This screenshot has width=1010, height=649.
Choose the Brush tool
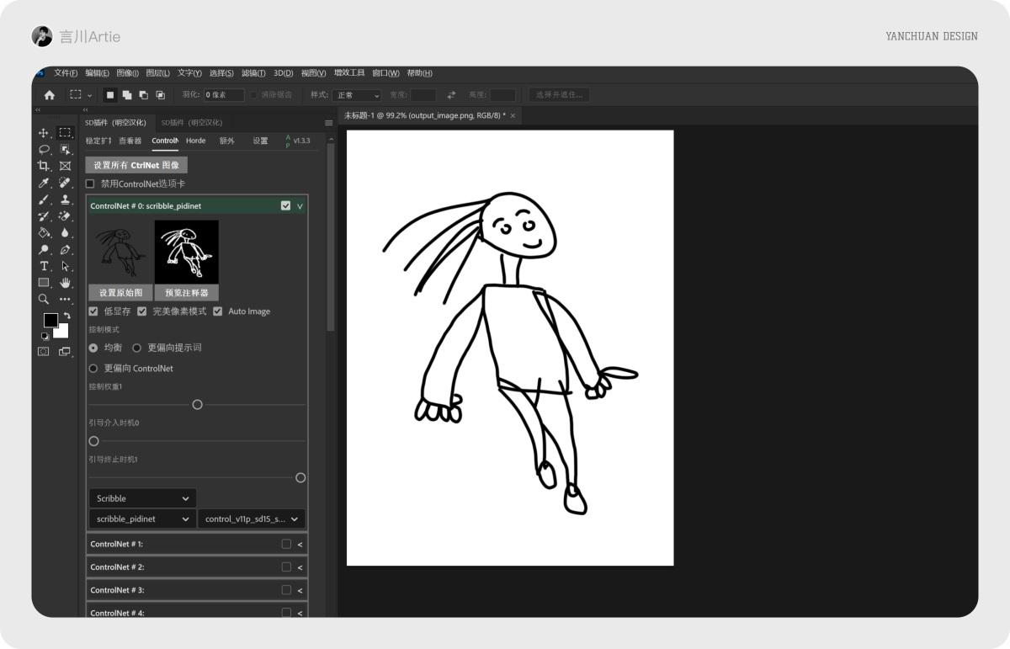(x=44, y=199)
